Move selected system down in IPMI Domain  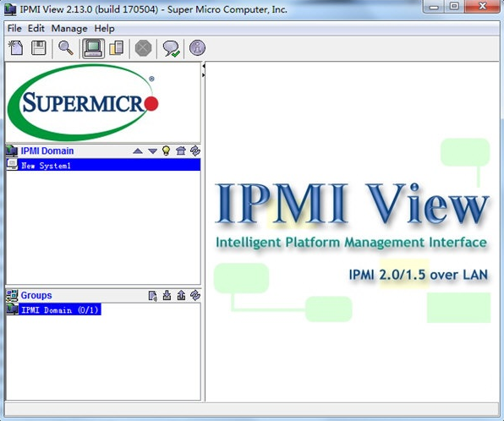152,150
